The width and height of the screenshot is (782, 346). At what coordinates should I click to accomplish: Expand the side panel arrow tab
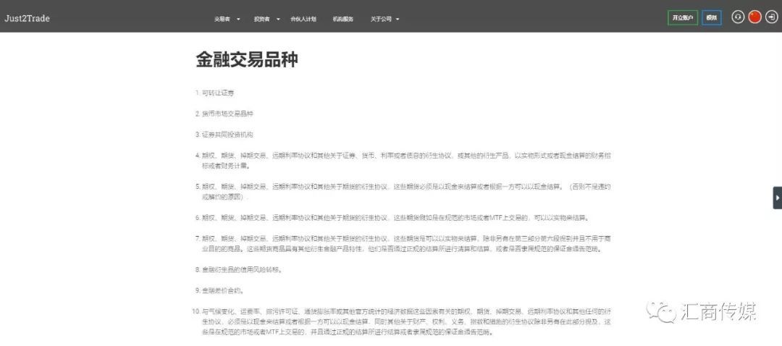pos(778,198)
